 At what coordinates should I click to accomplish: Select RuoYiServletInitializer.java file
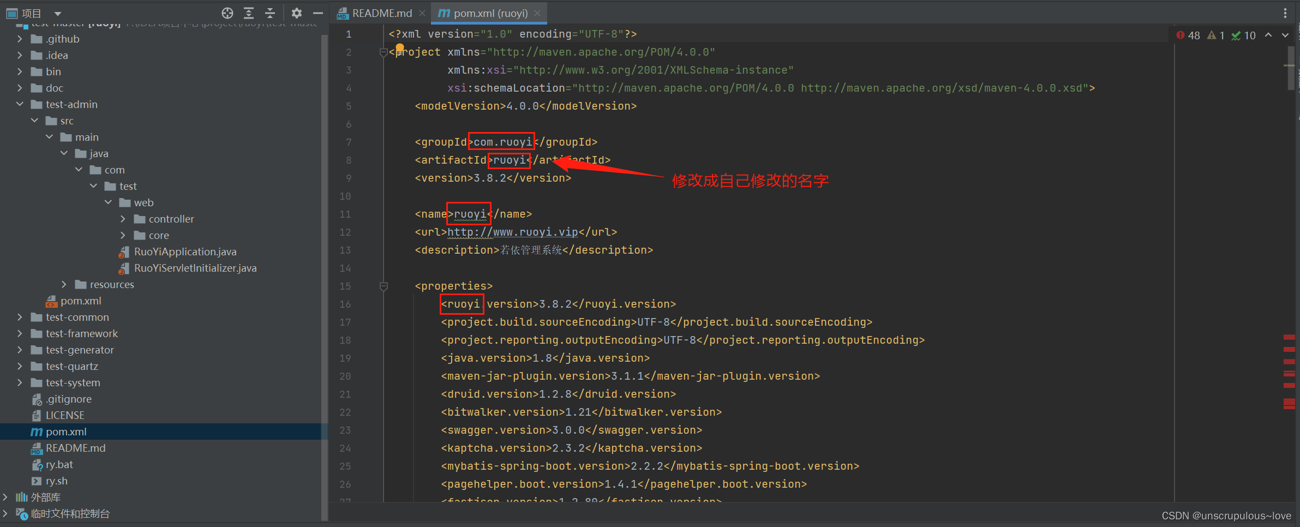point(195,268)
